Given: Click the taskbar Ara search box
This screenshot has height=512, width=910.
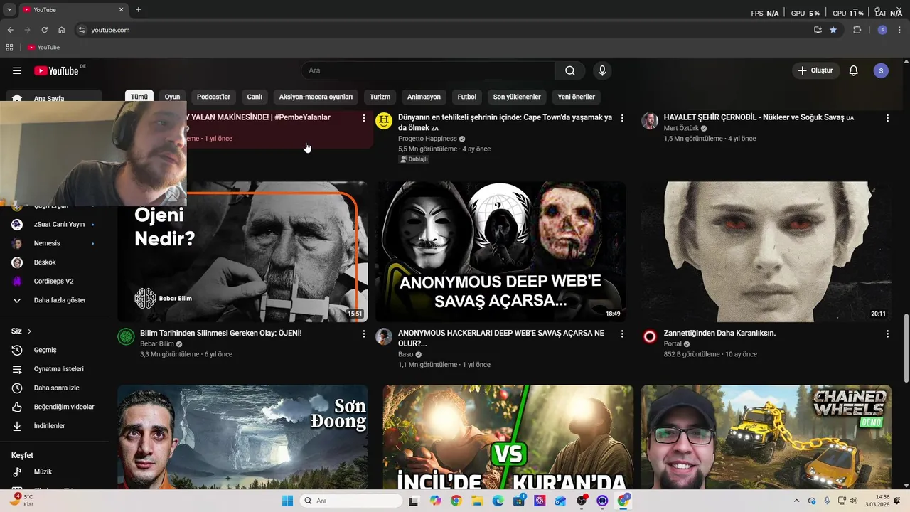Looking at the screenshot, I should pos(350,501).
